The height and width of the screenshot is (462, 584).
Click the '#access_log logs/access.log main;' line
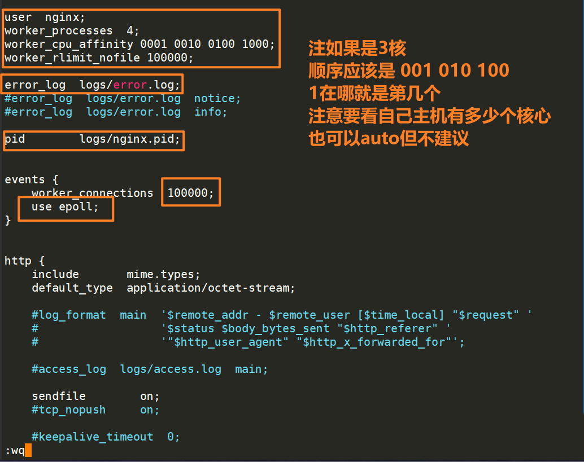click(150, 369)
